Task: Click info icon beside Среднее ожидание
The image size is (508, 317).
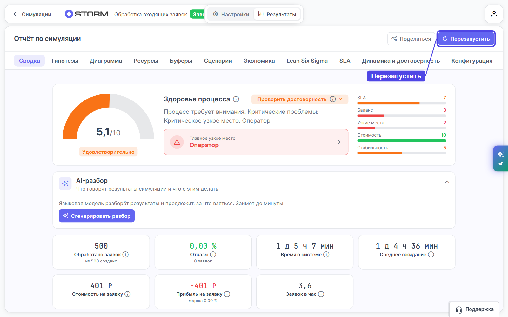Action: click(x=431, y=255)
